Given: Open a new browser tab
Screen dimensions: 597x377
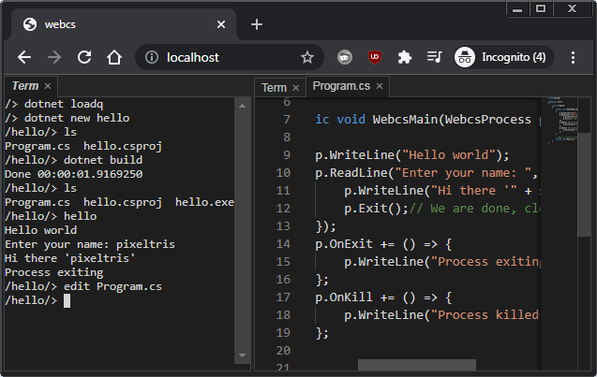Looking at the screenshot, I should point(257,24).
